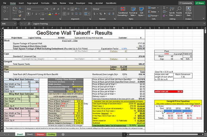Click the Share button
Screen dimensions: 207x137
click(199, 3)
